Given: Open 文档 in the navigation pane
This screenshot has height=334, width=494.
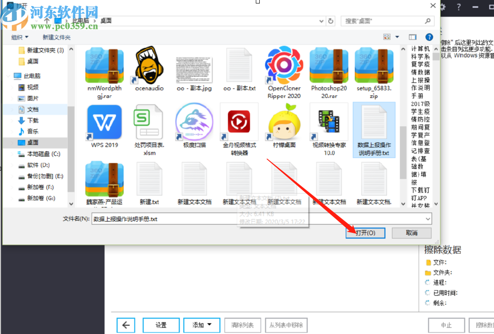Looking at the screenshot, I should pyautogui.click(x=29, y=110).
